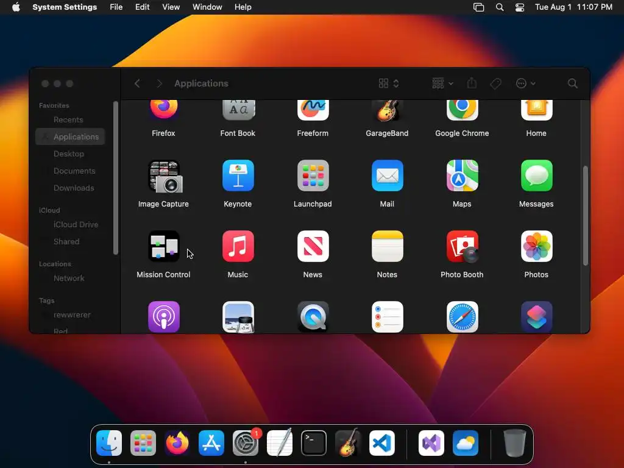Open Recents in the sidebar
The image size is (624, 468).
pyautogui.click(x=68, y=119)
